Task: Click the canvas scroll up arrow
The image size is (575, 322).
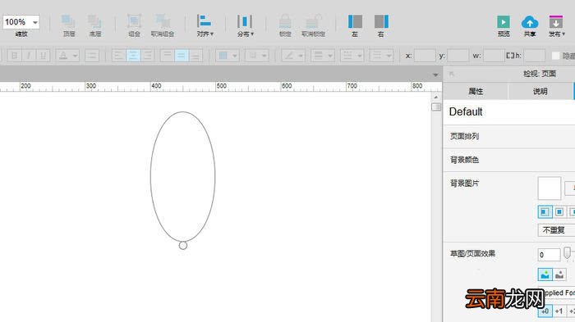Action: click(x=436, y=98)
